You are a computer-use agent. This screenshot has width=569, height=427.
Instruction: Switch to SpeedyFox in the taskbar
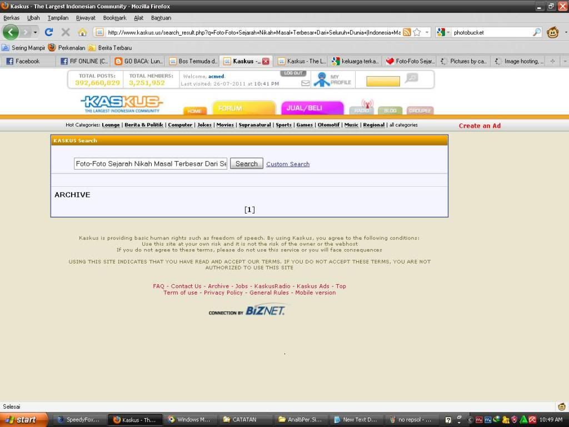coord(79,420)
